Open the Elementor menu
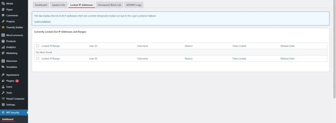This screenshot has height=123, width=336. (x=12, y=61)
